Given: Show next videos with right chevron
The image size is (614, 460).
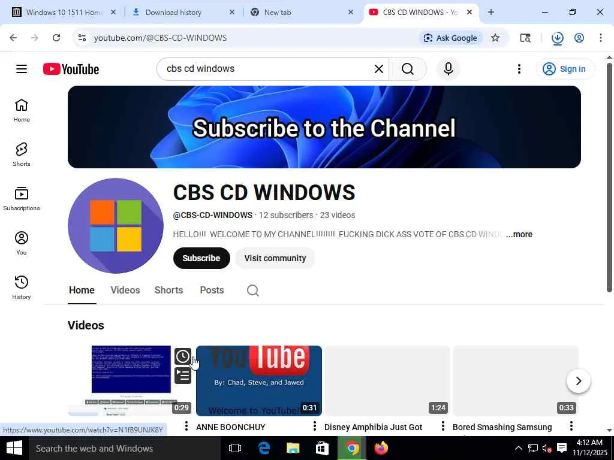Looking at the screenshot, I should (579, 381).
